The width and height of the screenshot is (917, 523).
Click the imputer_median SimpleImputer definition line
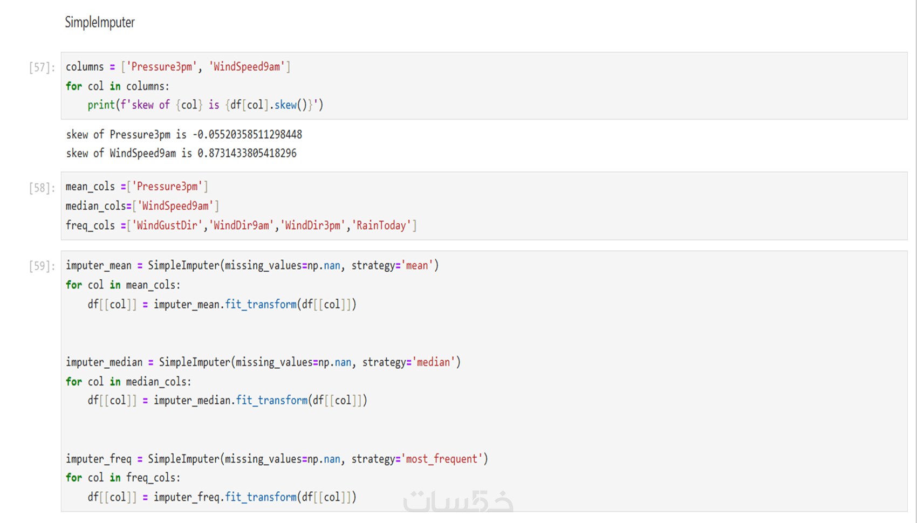click(x=263, y=362)
